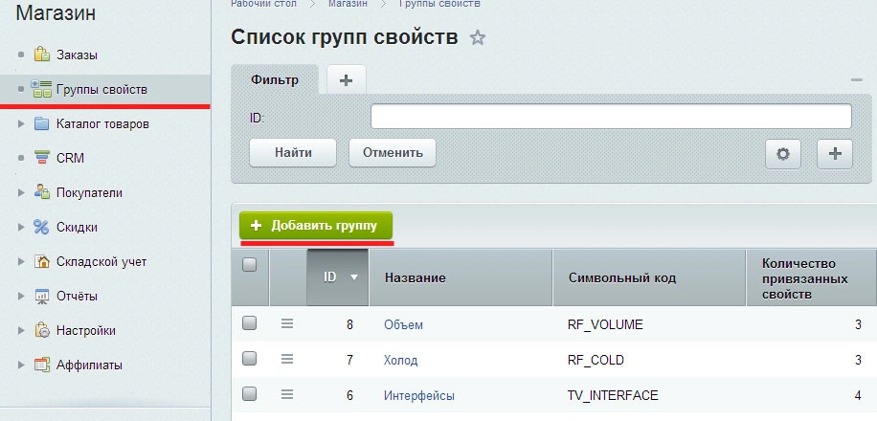877x421 pixels.
Task: Open Заказы menu item
Action: pos(78,55)
